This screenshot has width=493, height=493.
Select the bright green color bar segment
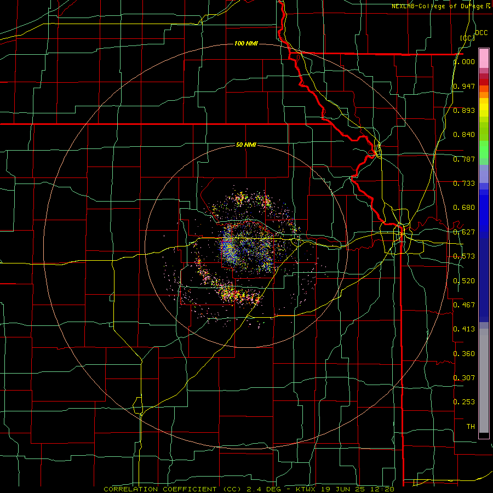[484, 150]
